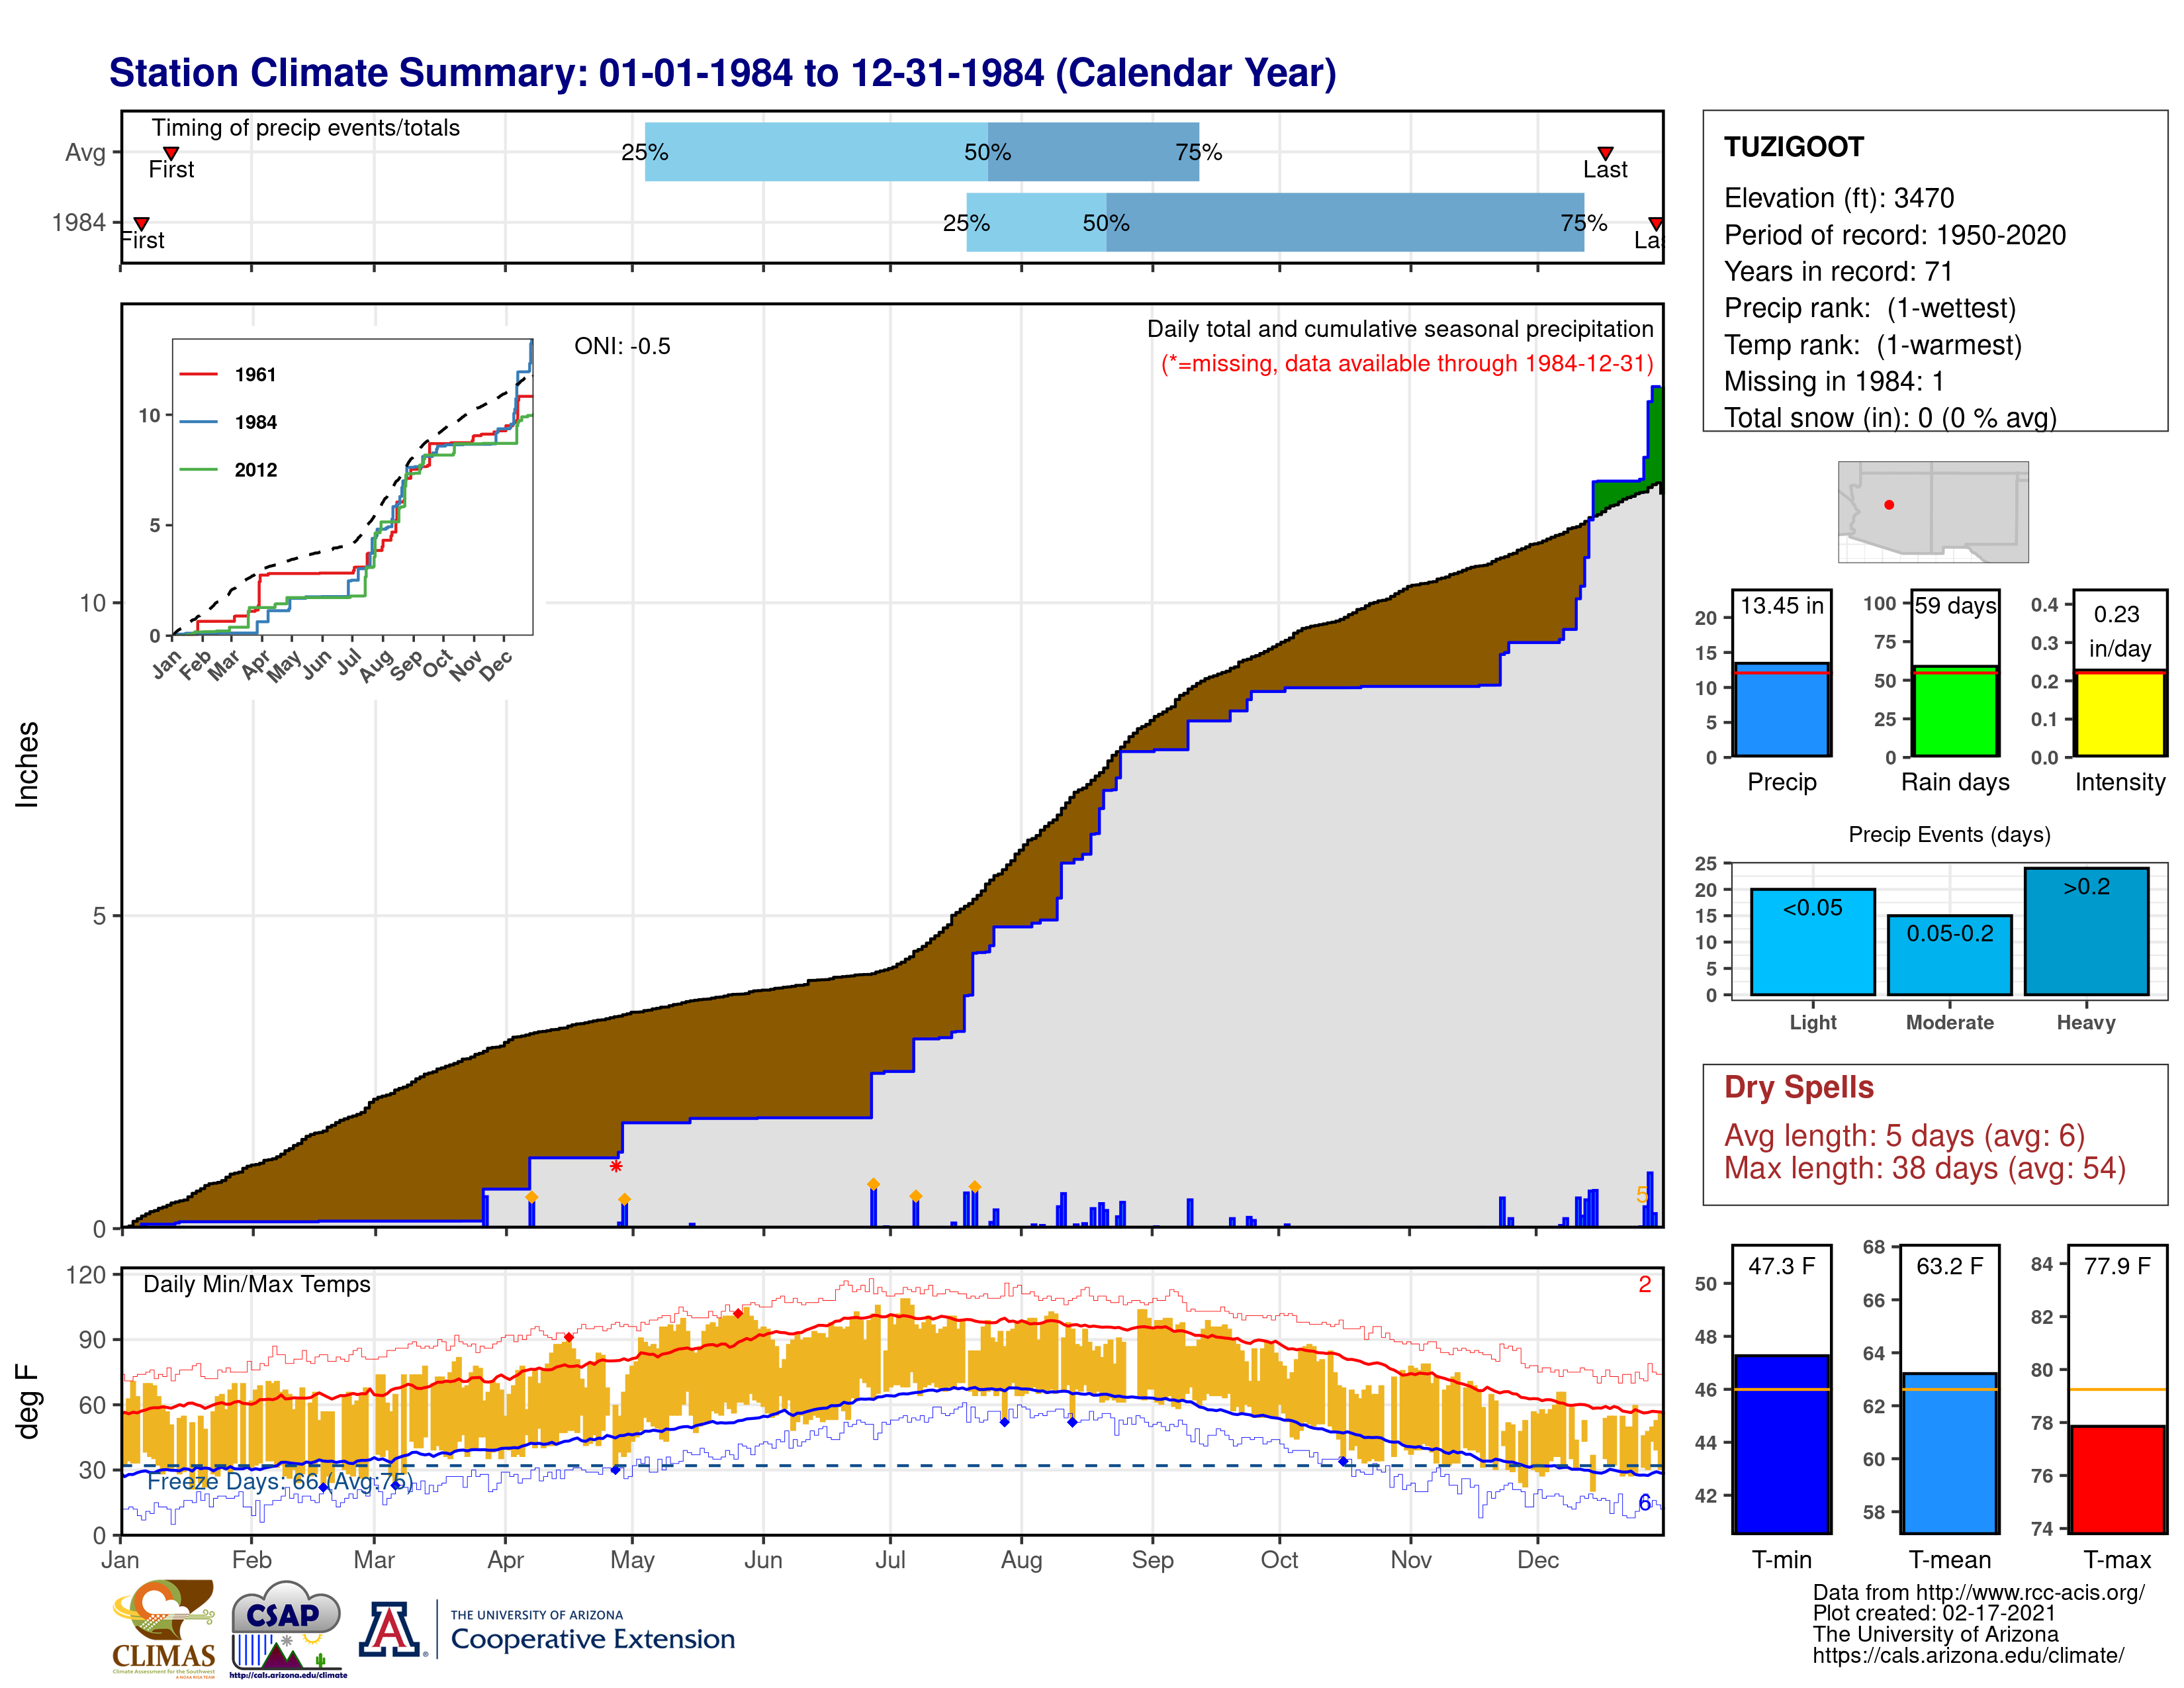Click the 1984 50%-75% darker blue bar
This screenshot has width=2184, height=1688.
coord(1345,222)
